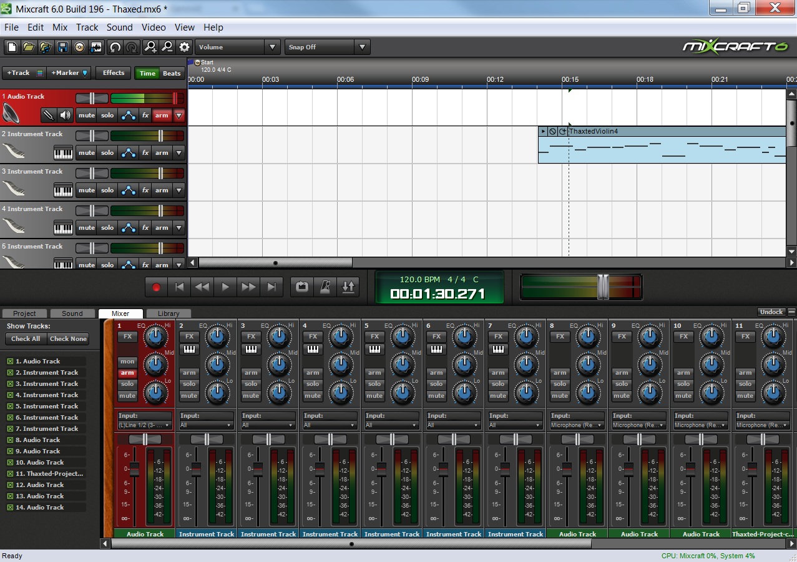Zoom in on the timeline
This screenshot has height=562, width=797.
tap(150, 47)
